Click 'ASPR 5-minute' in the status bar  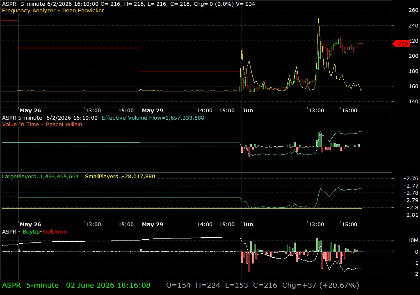[30, 285]
